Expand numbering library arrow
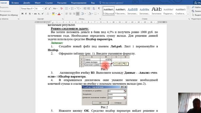Image resolution: width=201 pixels, height=113 pixels. [75, 8]
